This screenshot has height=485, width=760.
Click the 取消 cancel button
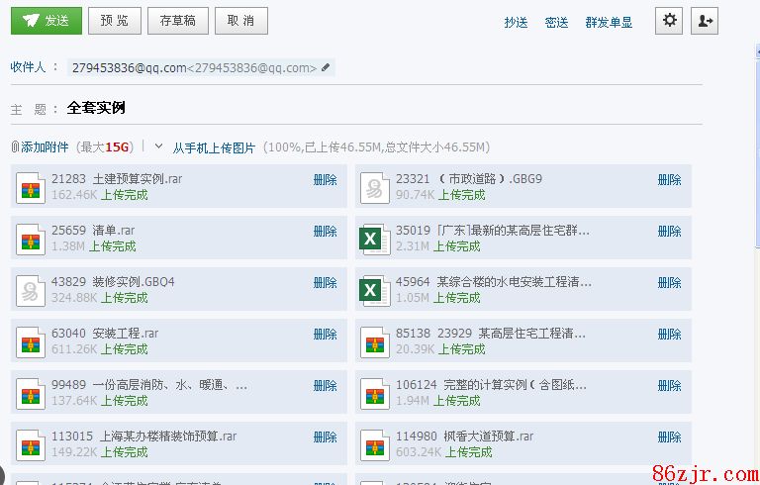point(239,20)
